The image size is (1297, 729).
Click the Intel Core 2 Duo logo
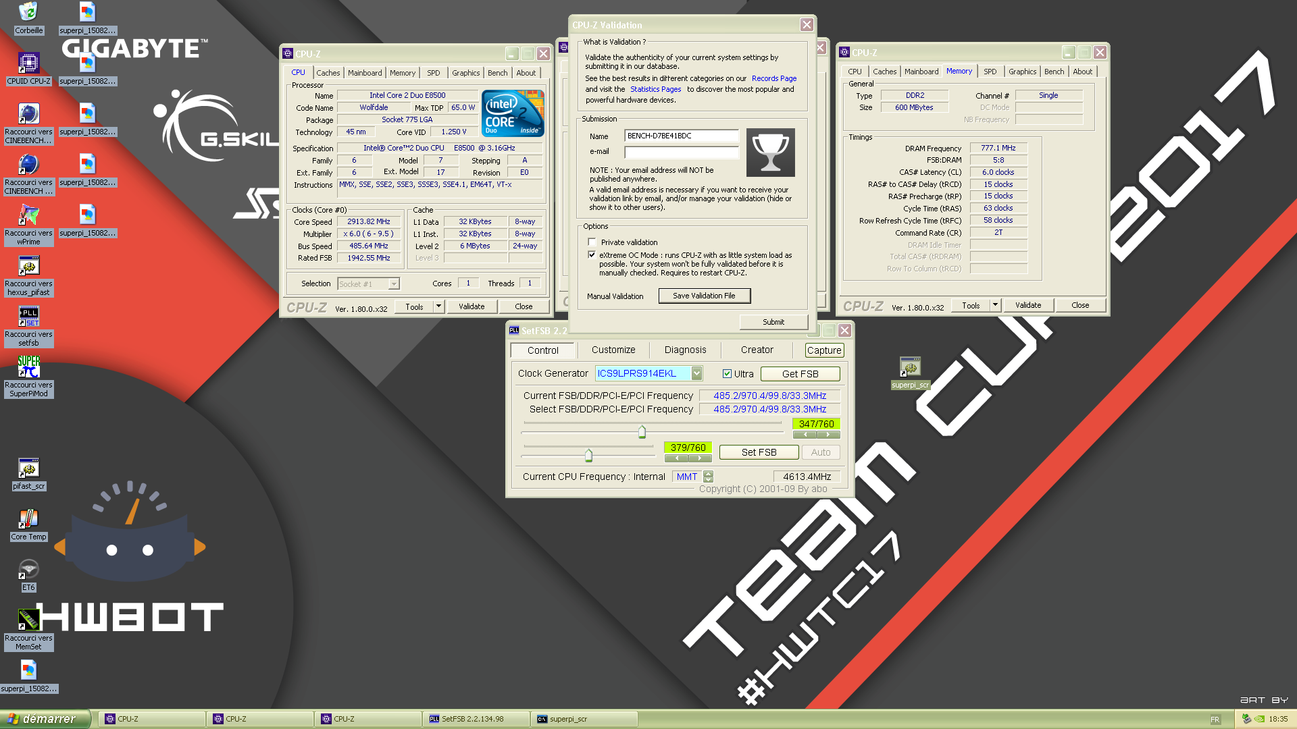tap(513, 113)
